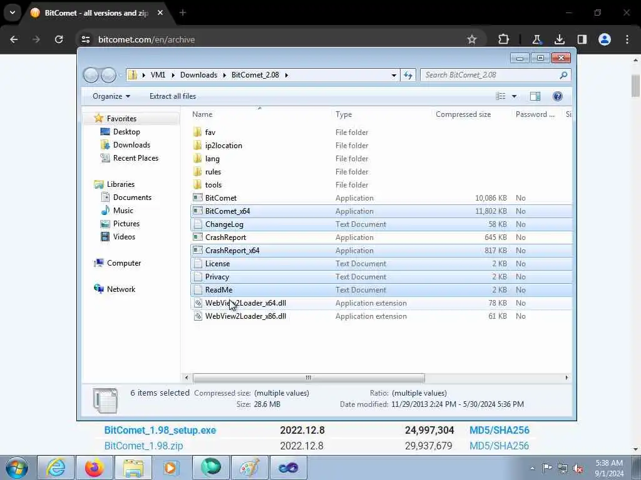Viewport: 641px width, 480px height.
Task: Open Chrome profile avatar
Action: click(x=605, y=39)
